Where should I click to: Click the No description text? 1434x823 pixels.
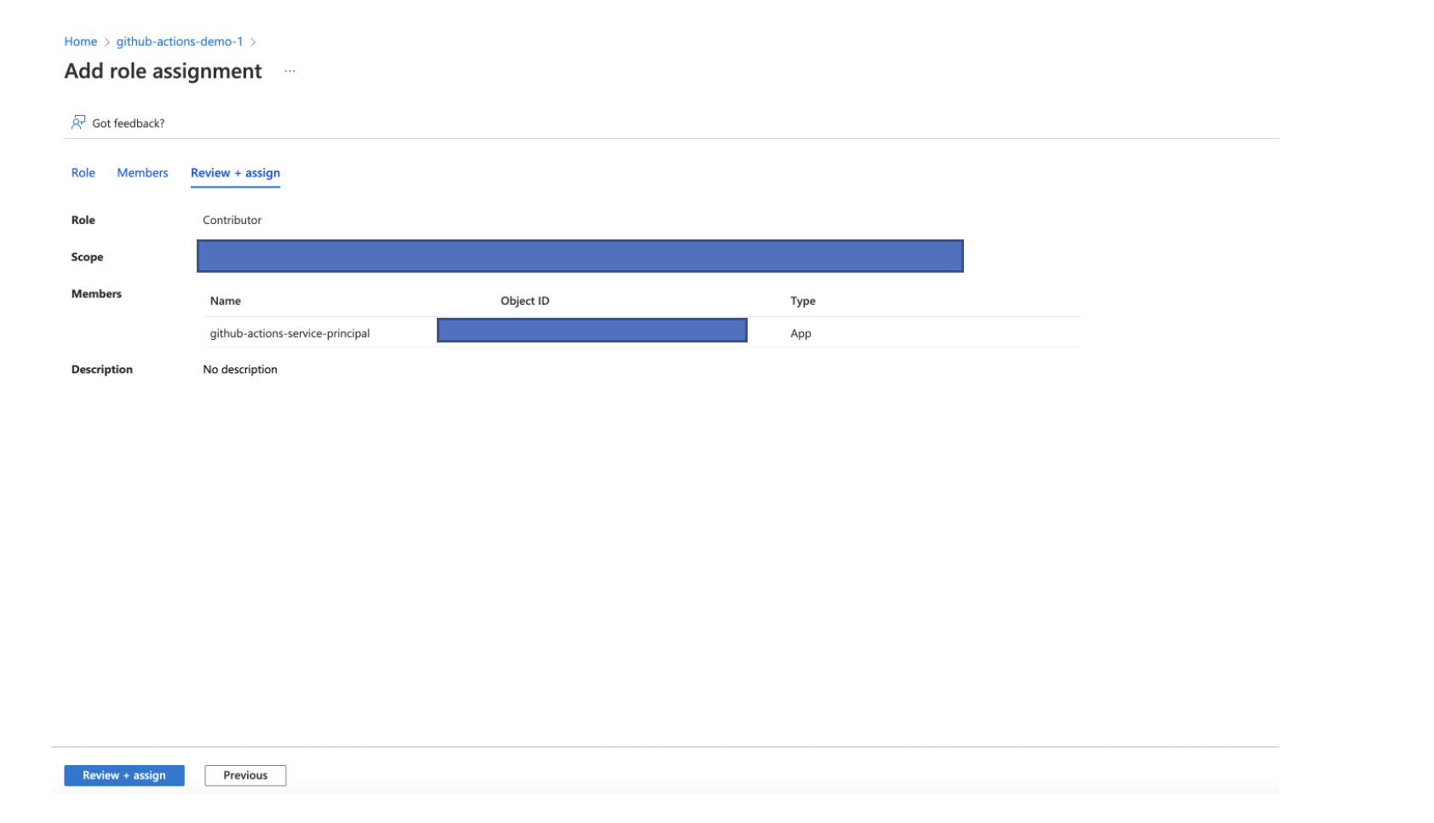point(240,370)
